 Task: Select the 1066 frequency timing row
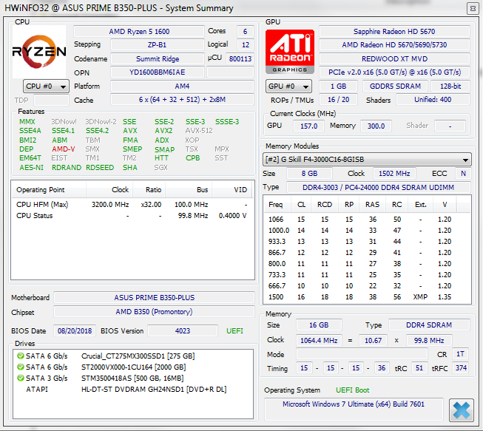pos(367,219)
